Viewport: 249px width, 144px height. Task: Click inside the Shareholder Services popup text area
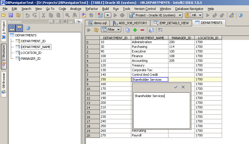pyautogui.click(x=162, y=110)
